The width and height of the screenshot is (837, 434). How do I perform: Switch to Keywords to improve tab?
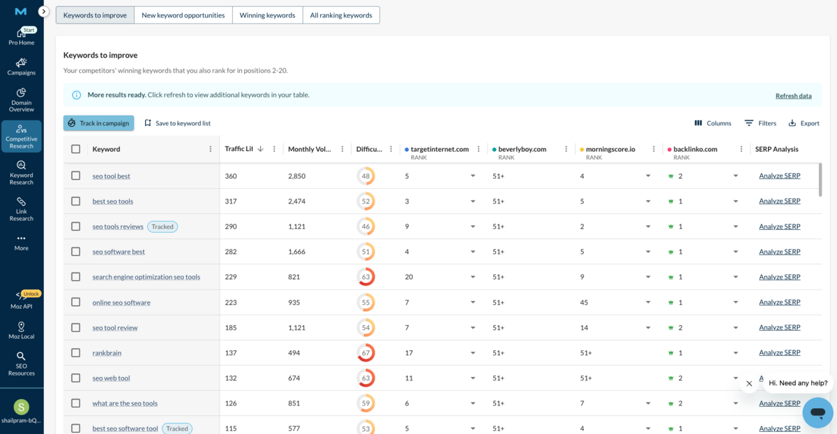pyautogui.click(x=95, y=15)
